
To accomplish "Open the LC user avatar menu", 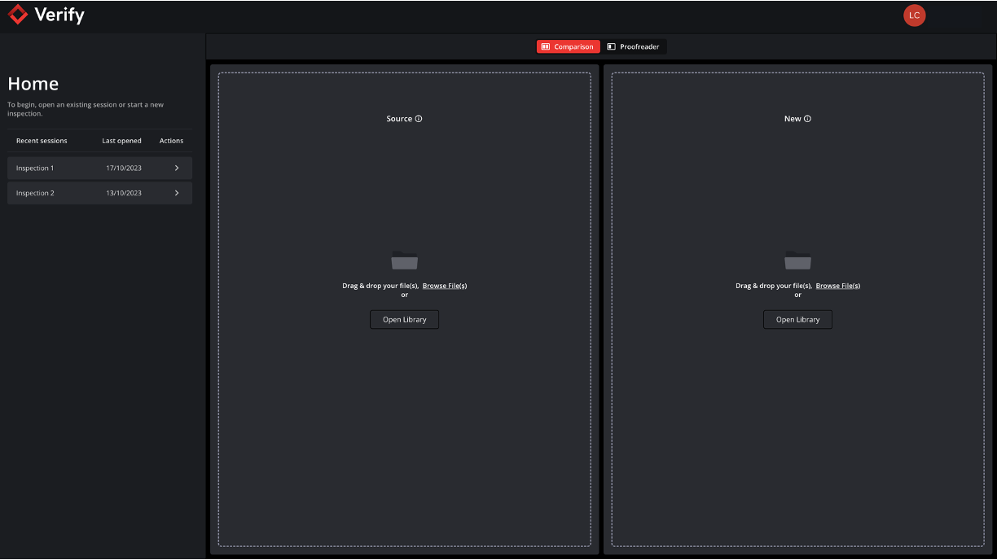I will pos(914,15).
